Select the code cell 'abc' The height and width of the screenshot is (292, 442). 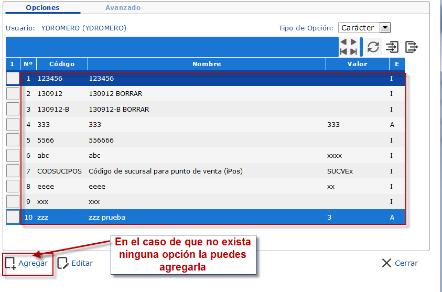[x=43, y=156]
